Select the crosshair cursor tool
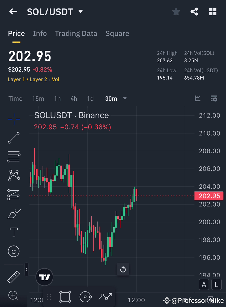Viewport: 226px width, 307px height. click(x=14, y=119)
